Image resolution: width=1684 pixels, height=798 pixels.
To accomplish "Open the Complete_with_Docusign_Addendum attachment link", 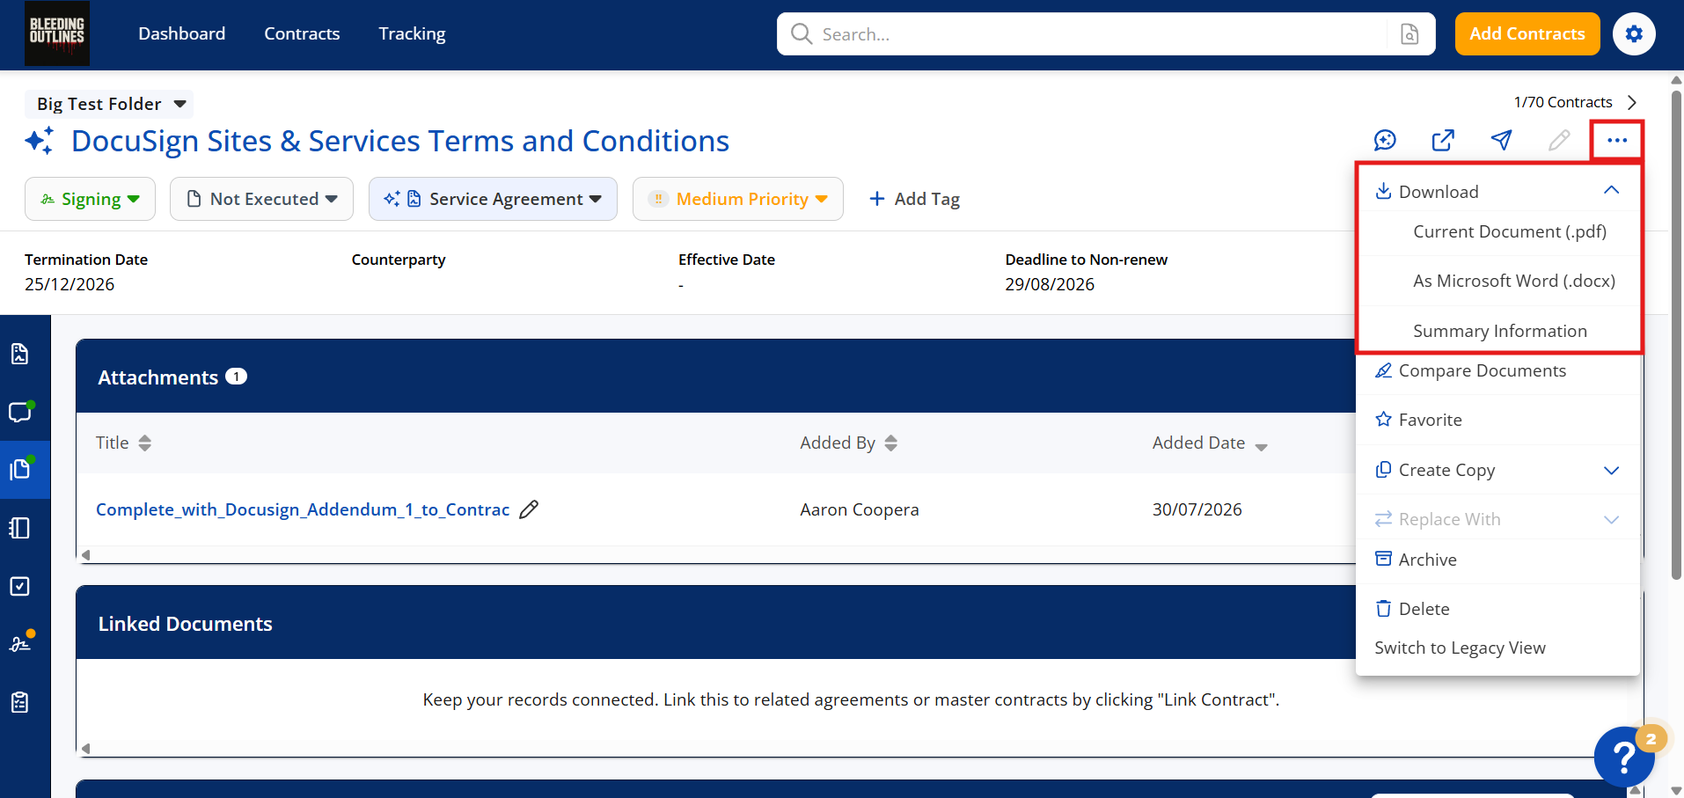I will pos(303,509).
